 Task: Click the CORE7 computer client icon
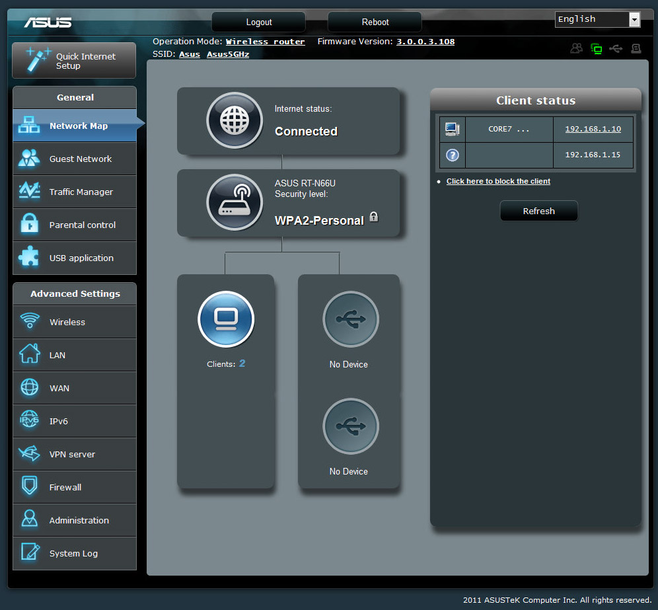(x=453, y=129)
